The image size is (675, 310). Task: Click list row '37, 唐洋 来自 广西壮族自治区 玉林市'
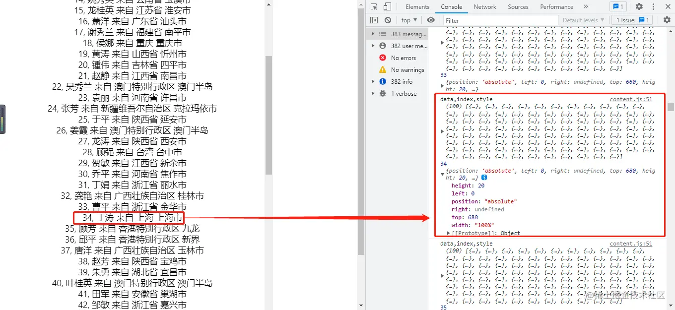coord(133,250)
